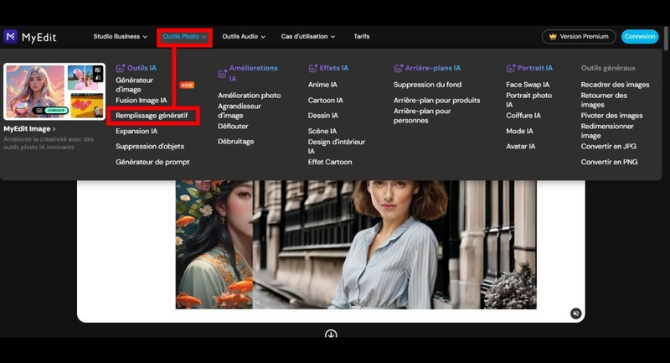The image size is (670, 363).
Task: Expand the Outils Audio dropdown
Action: click(x=243, y=37)
